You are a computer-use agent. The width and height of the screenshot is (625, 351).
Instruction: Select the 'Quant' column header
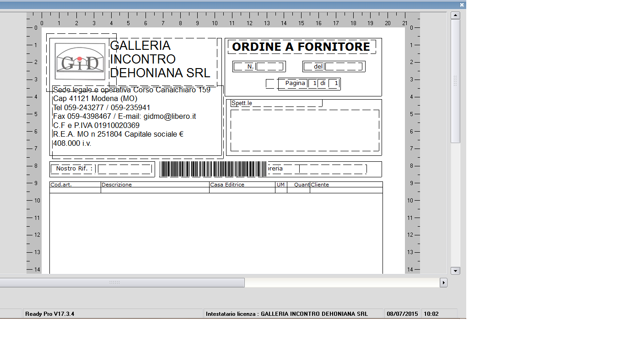302,185
